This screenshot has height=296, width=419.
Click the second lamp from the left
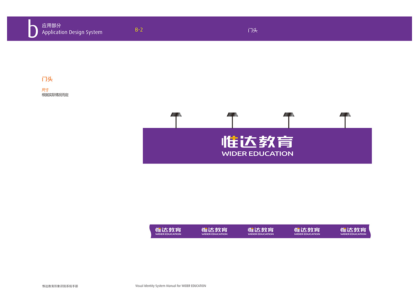[x=232, y=115]
